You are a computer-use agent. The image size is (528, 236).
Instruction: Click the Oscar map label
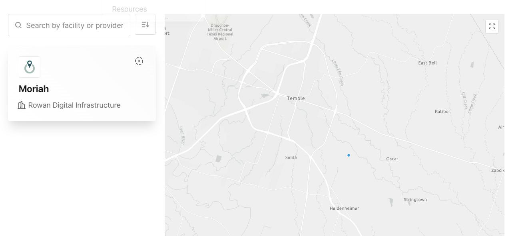pos(392,159)
